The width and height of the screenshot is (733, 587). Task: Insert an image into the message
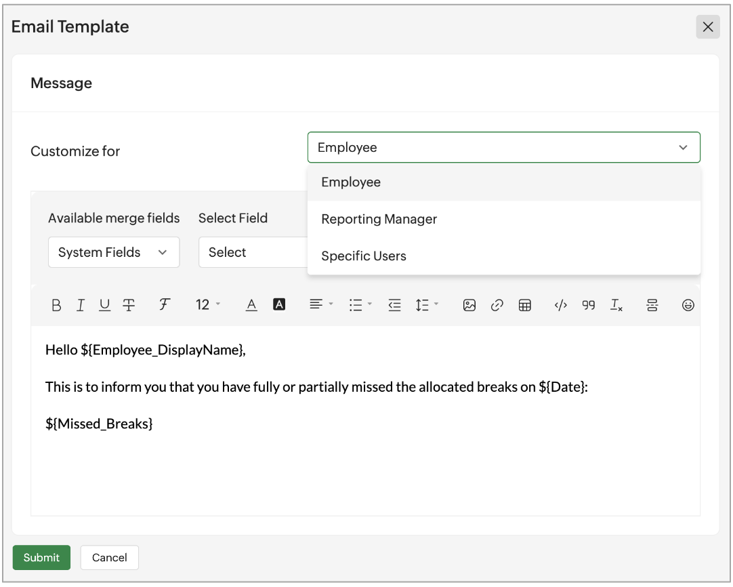(x=469, y=306)
